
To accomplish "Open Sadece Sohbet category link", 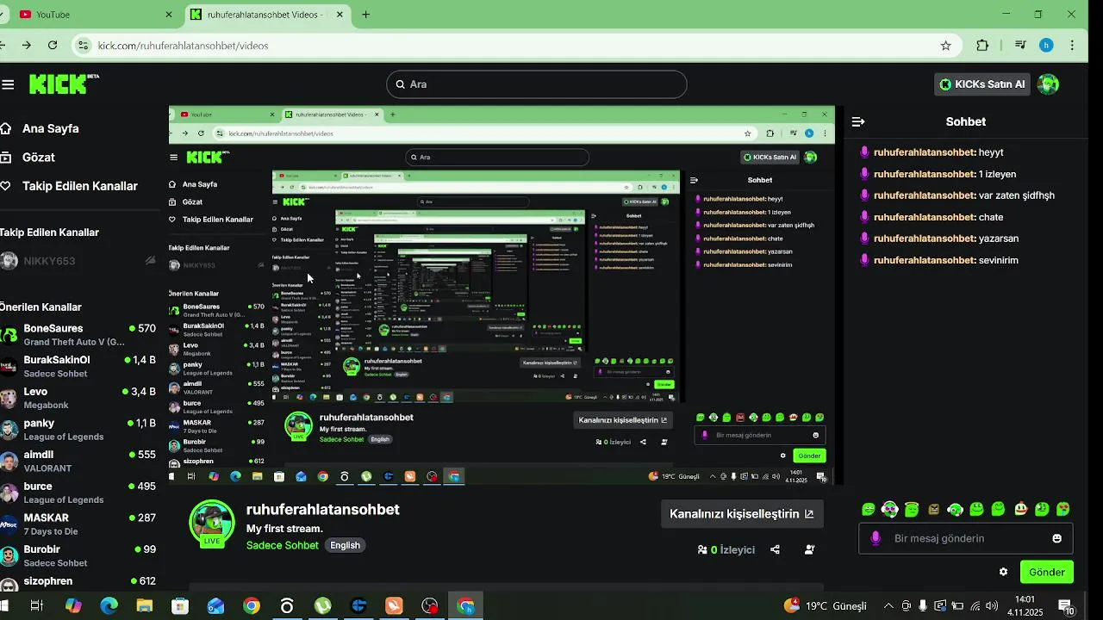I will tap(283, 545).
